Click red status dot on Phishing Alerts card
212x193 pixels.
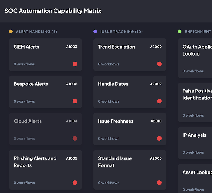[75, 183]
